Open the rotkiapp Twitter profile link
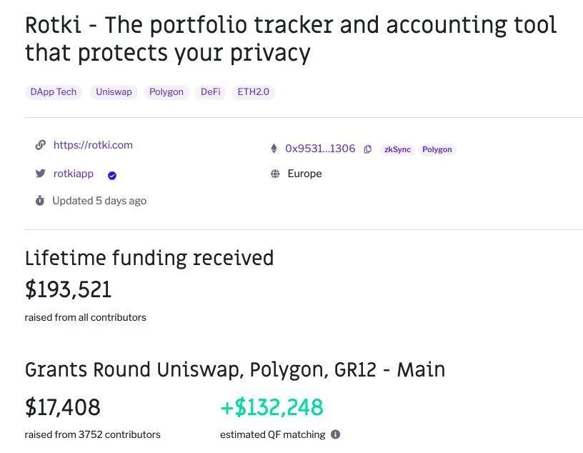Image resolution: width=583 pixels, height=453 pixels. tap(74, 174)
